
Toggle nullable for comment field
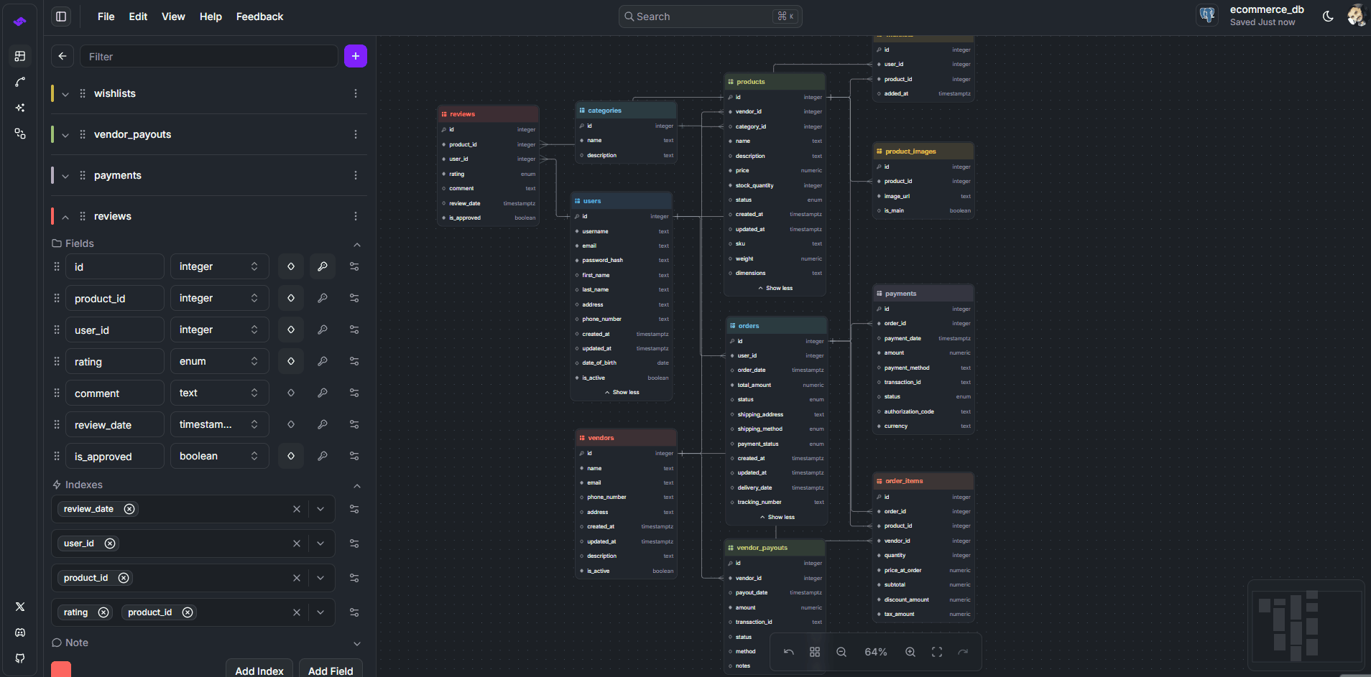coord(291,393)
